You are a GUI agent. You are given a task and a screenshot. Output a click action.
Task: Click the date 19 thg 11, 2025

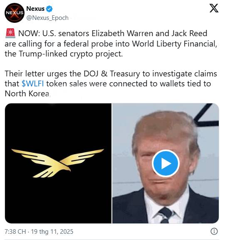[52, 231]
